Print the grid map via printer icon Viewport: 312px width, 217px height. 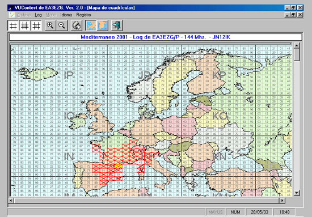(x=77, y=25)
